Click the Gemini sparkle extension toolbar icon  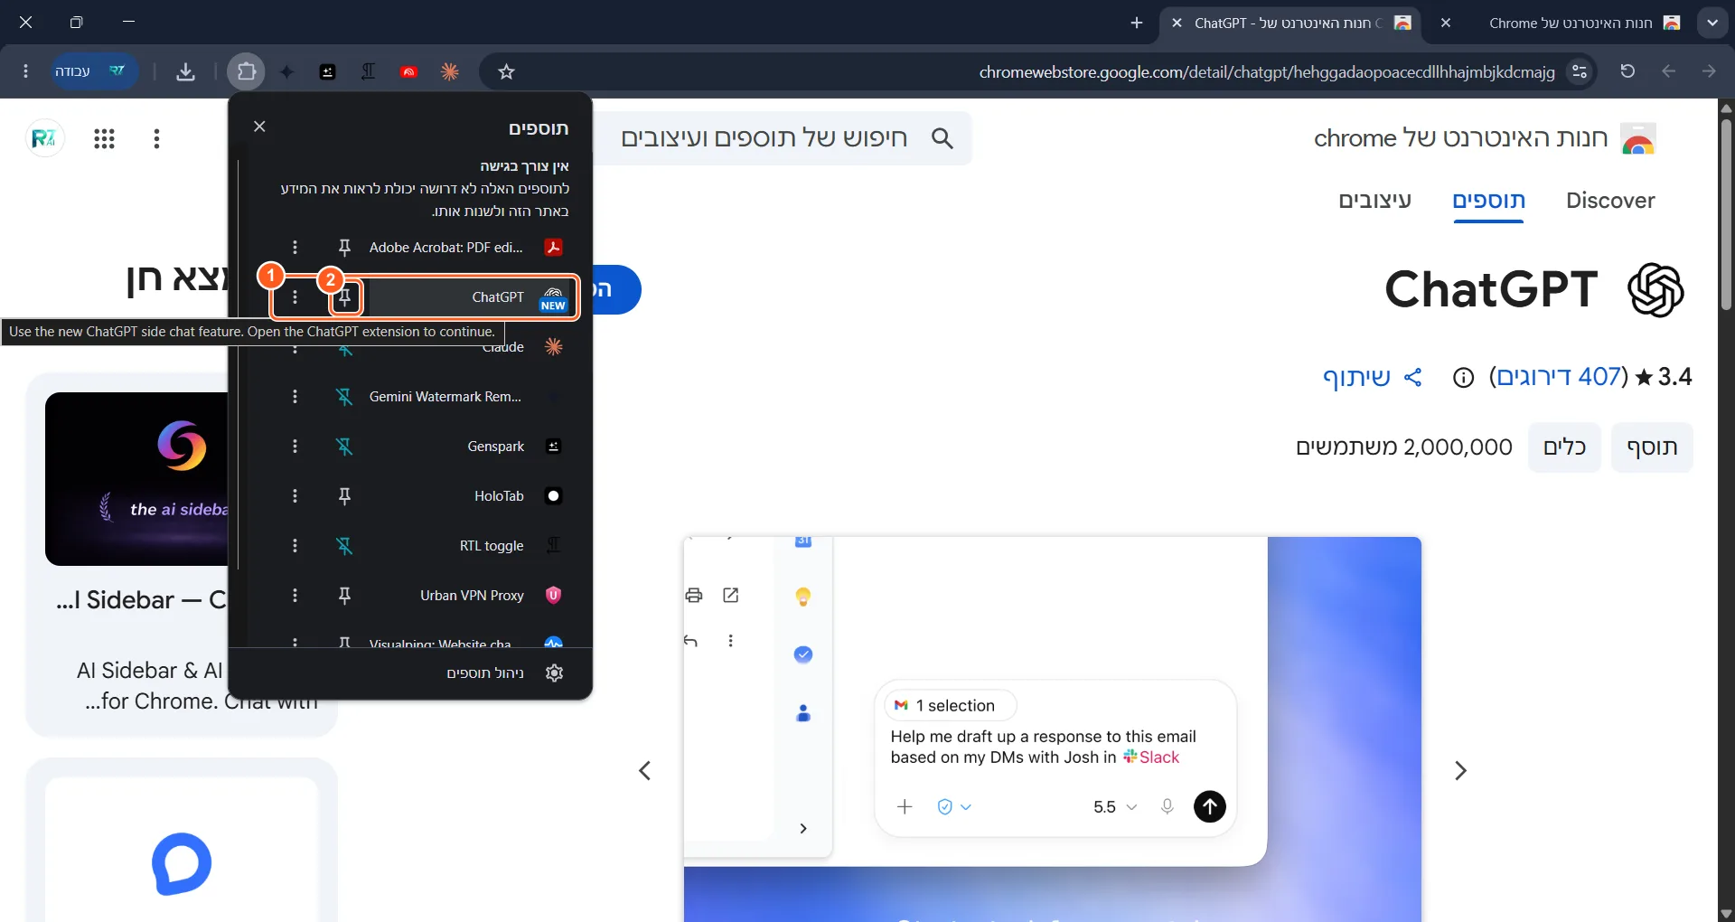click(286, 71)
